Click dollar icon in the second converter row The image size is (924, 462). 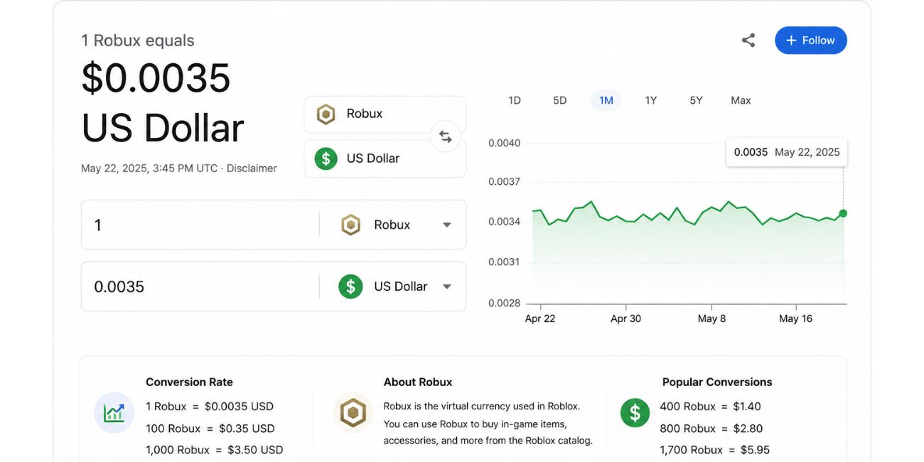[x=350, y=286]
